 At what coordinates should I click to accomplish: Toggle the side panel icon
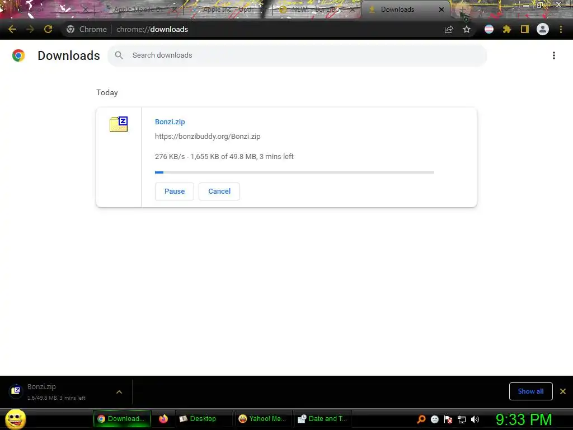click(x=525, y=29)
